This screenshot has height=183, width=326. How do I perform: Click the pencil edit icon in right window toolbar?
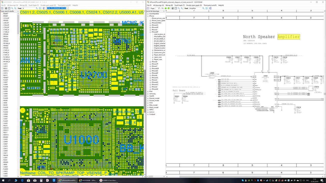172,8
